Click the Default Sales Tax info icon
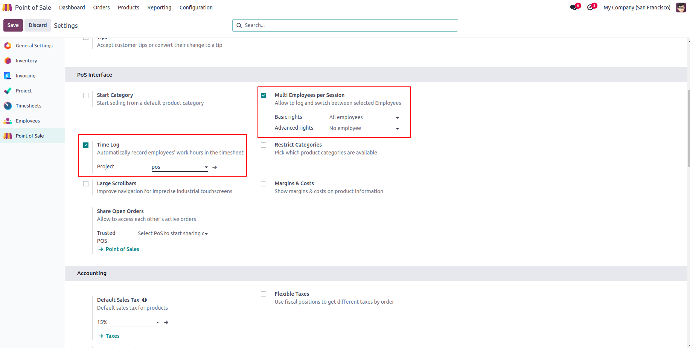Screen dimensions: 690x348 pos(145,300)
